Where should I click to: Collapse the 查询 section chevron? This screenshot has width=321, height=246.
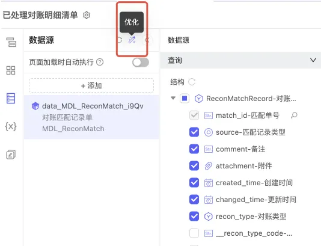pos(313,60)
